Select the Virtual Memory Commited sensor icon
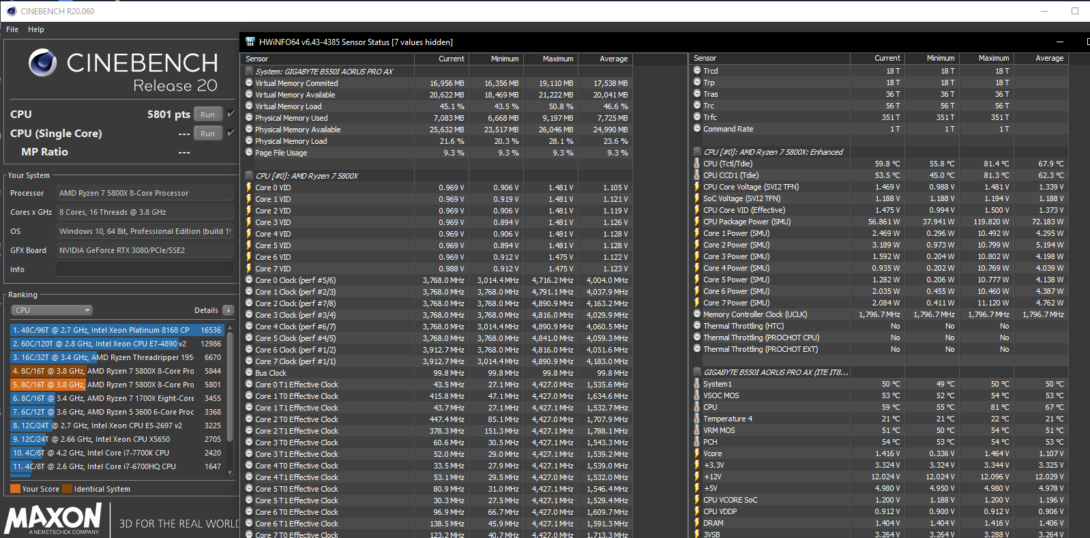The height and width of the screenshot is (538, 1090). click(249, 83)
